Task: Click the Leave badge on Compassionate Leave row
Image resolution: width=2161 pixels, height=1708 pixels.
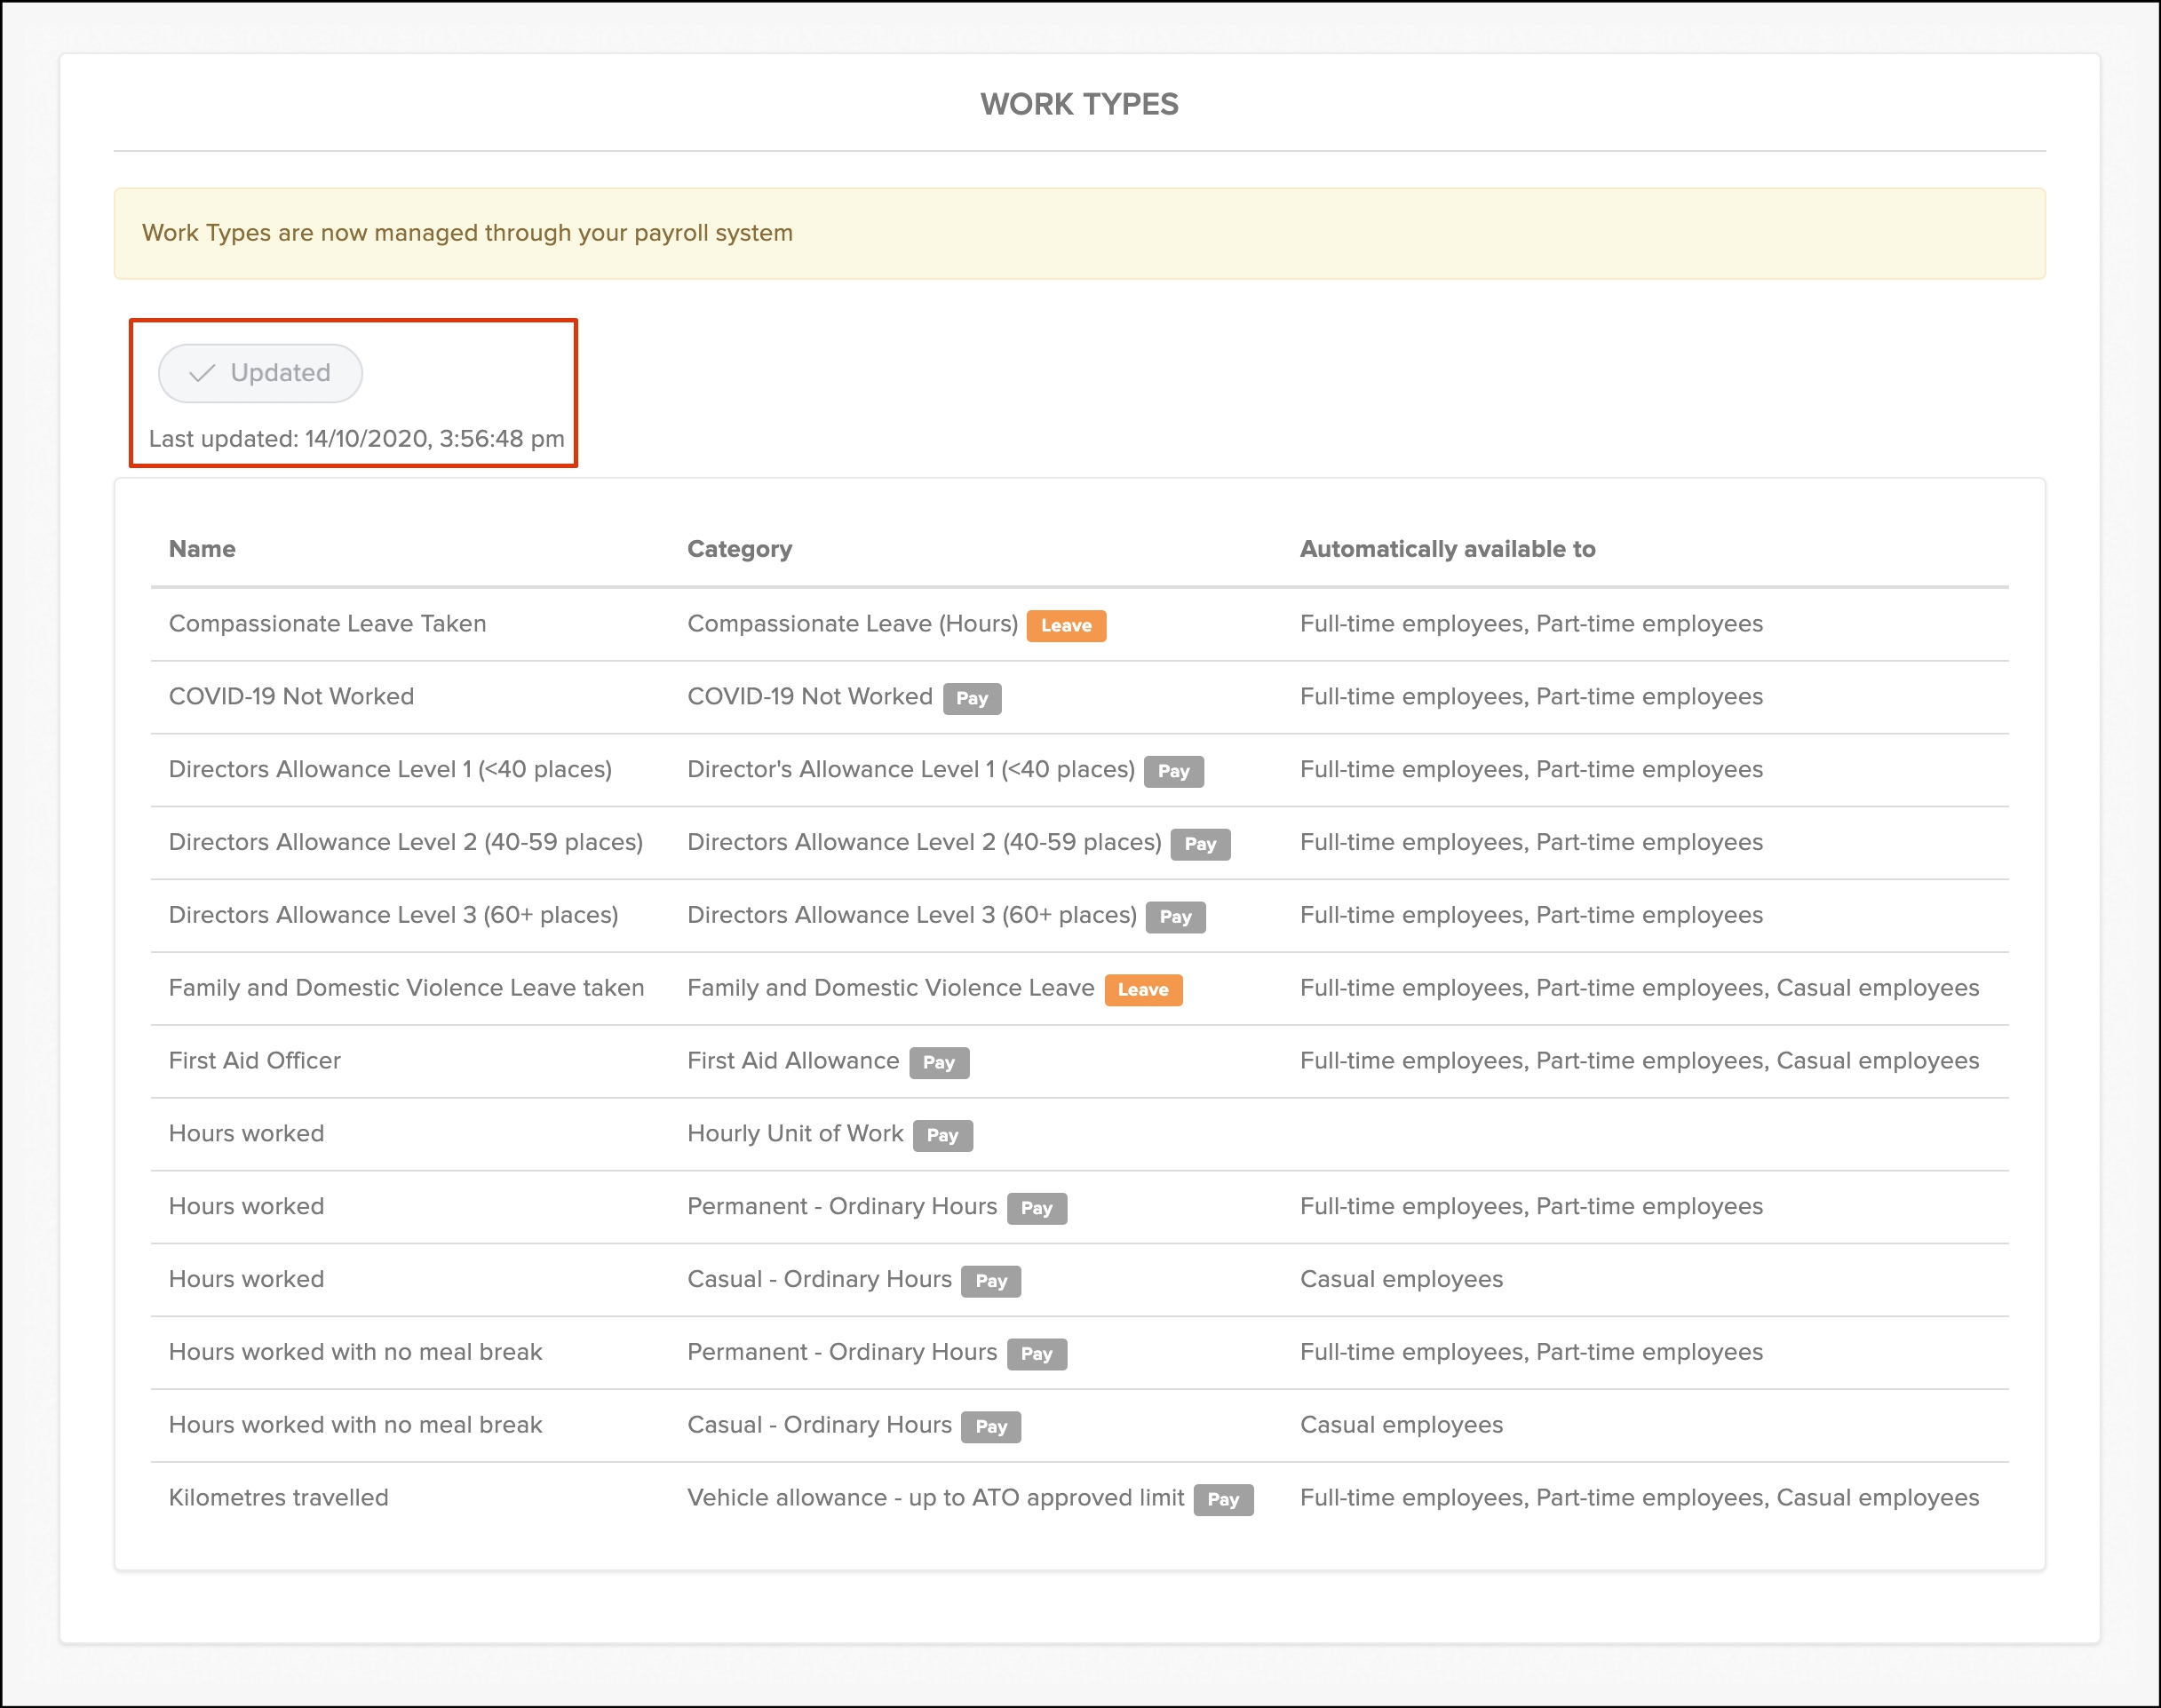Action: pos(1065,626)
